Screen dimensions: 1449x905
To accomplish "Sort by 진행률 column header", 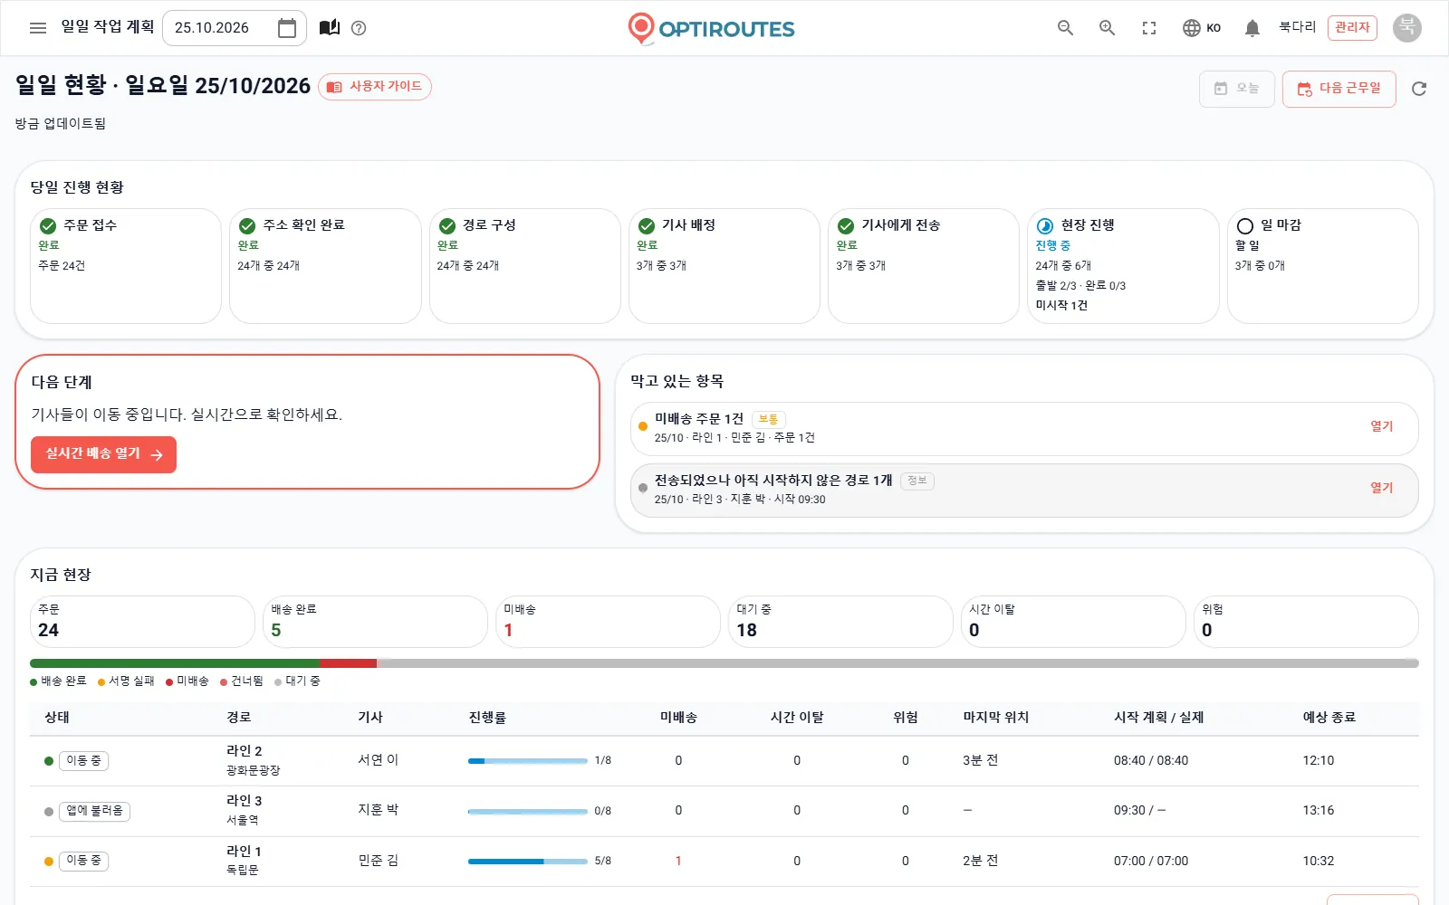I will click(487, 718).
